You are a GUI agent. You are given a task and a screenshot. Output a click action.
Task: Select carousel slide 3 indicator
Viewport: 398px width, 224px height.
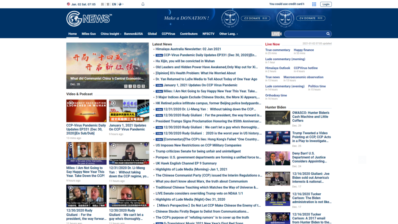click(x=134, y=86)
